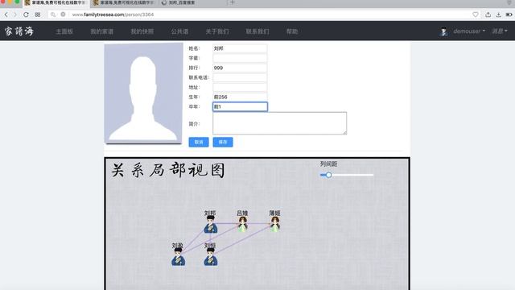Click the 简介 biography text area
515x290 pixels.
coord(279,123)
